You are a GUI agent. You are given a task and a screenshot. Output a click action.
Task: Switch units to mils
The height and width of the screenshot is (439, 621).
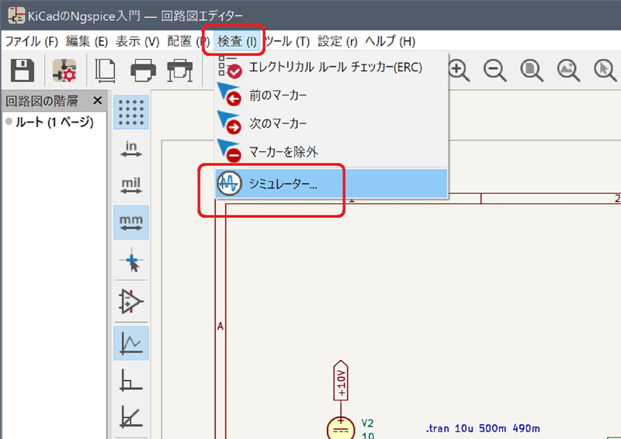point(131,185)
